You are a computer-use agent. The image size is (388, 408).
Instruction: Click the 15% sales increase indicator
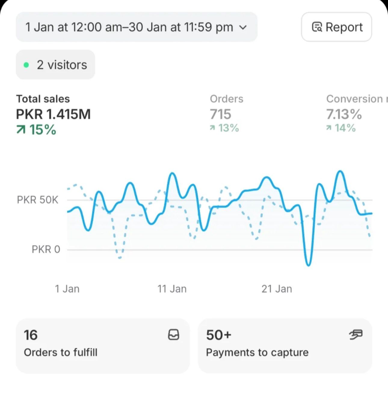click(x=36, y=130)
